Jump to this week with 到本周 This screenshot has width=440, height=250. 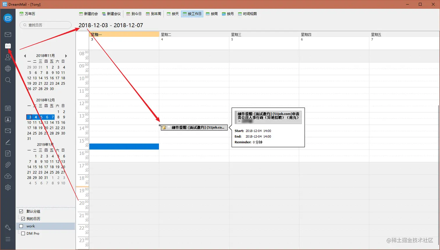153,14
